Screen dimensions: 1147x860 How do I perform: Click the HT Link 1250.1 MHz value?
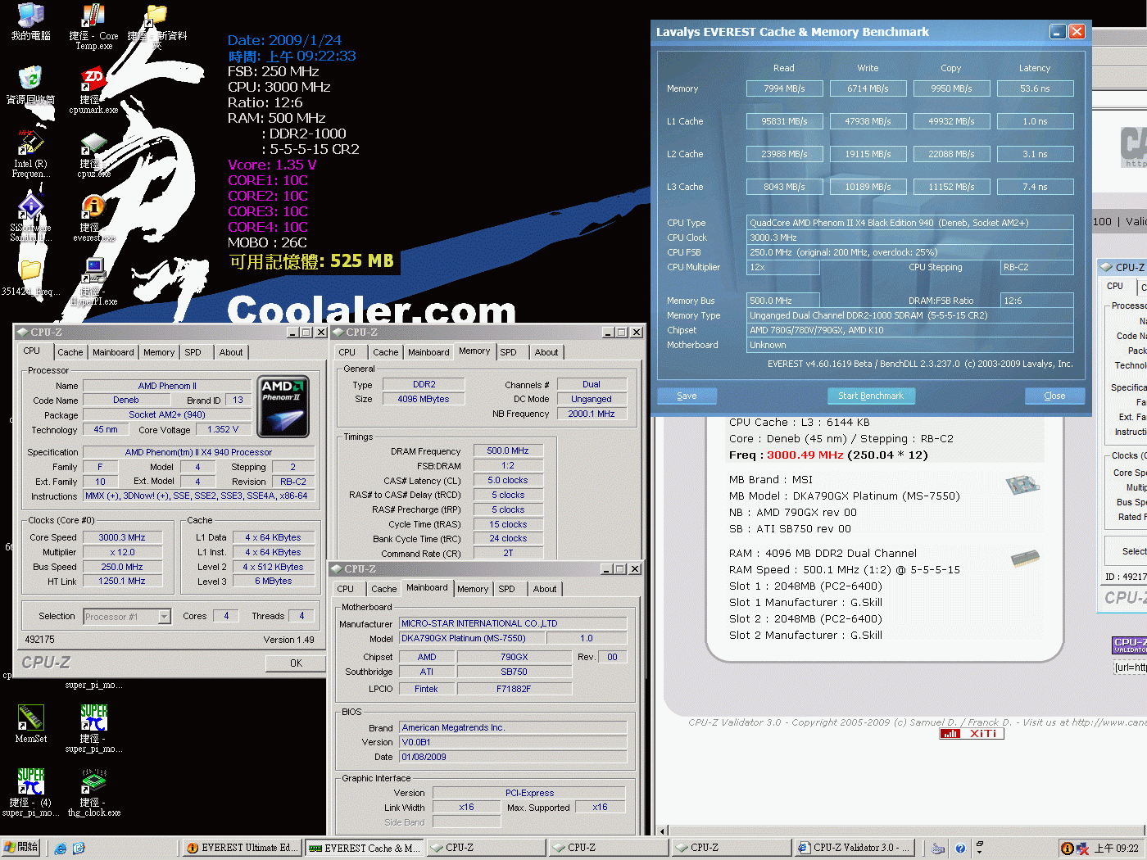(122, 581)
